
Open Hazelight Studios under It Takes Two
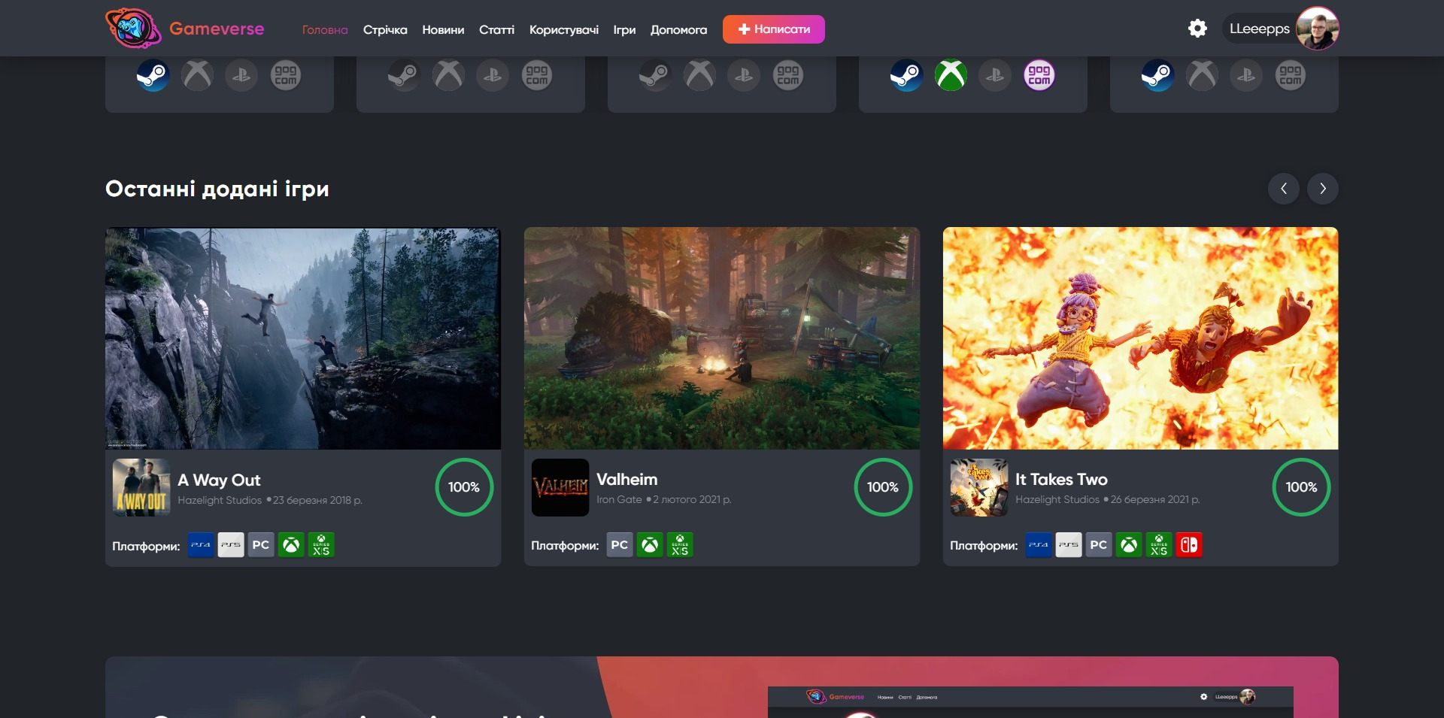point(1057,499)
